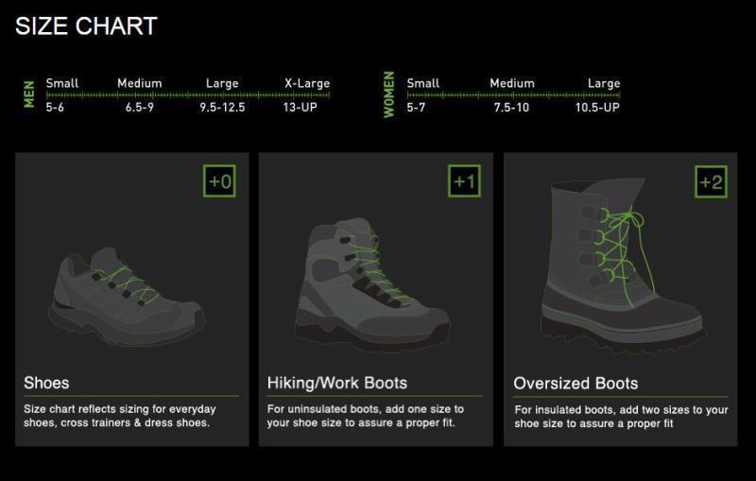Click the Hiking/Work Boots card title
756x481 pixels.
point(337,383)
